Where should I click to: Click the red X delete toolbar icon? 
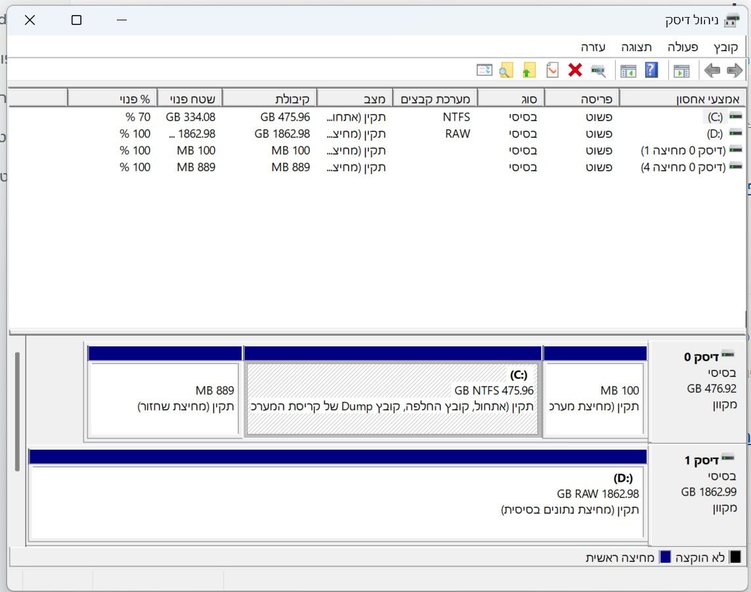click(575, 70)
